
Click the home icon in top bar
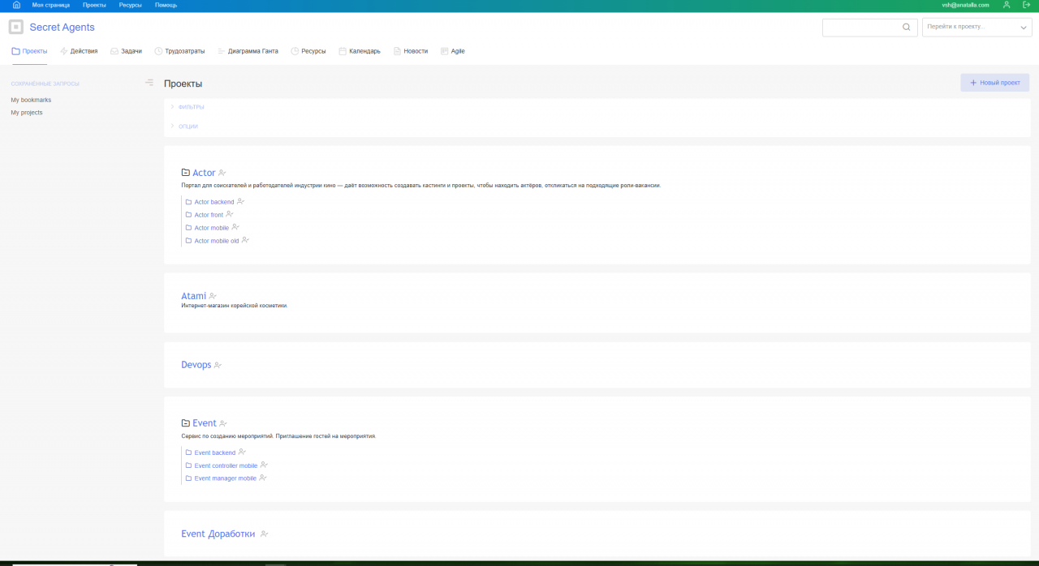16,5
